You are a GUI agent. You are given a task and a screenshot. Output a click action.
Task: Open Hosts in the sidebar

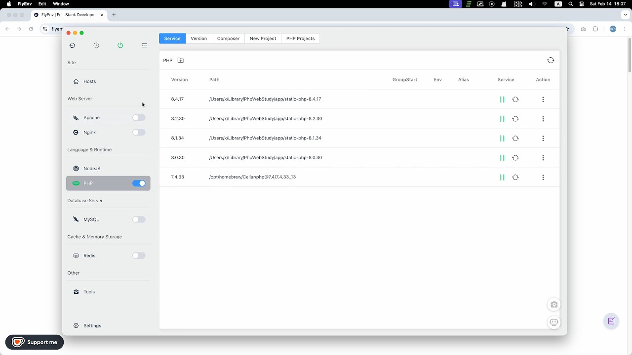(108, 81)
